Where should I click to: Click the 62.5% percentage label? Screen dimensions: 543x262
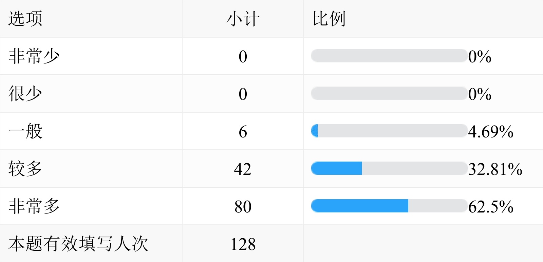click(x=490, y=206)
